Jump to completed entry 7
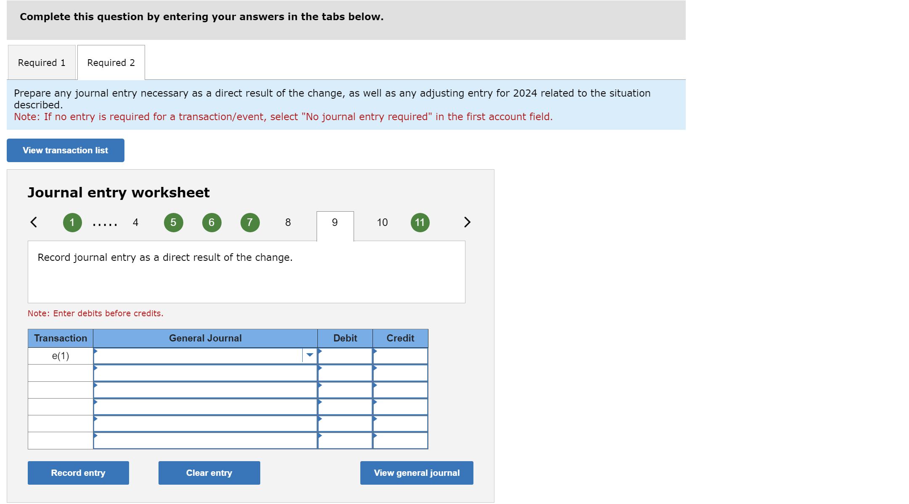 250,223
